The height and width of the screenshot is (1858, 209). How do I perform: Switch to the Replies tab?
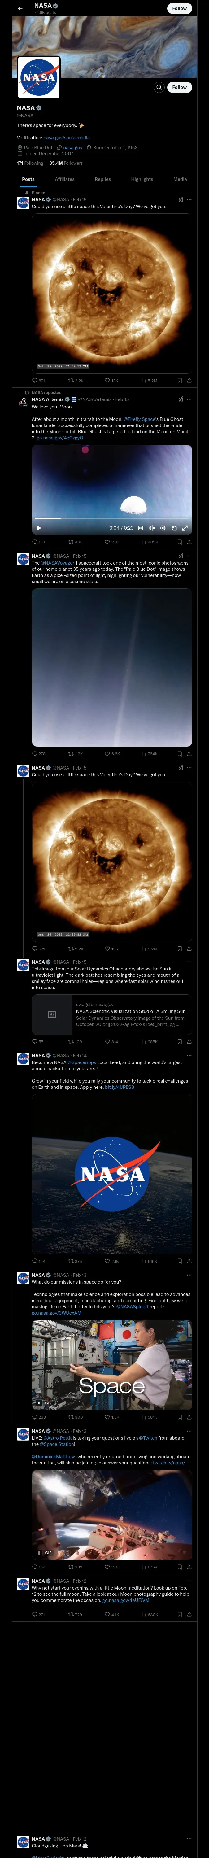pyautogui.click(x=103, y=179)
